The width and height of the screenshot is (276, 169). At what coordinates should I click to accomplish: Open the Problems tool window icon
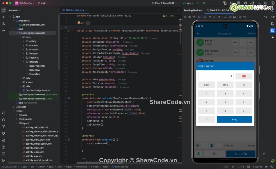(3, 147)
